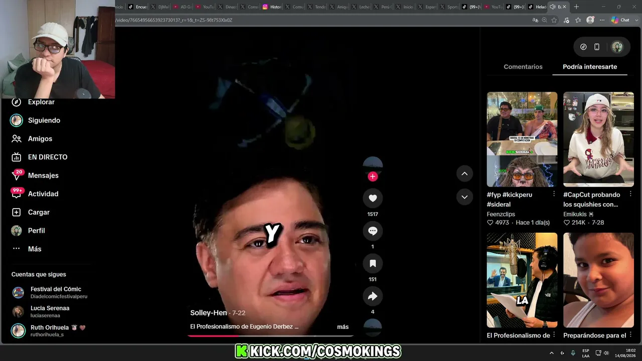Open the browser Chat assistant button
This screenshot has height=361, width=642.
pyautogui.click(x=620, y=20)
